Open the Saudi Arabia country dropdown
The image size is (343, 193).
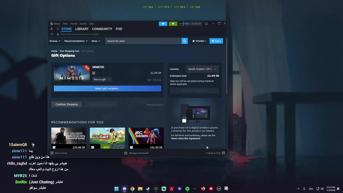click(x=202, y=69)
